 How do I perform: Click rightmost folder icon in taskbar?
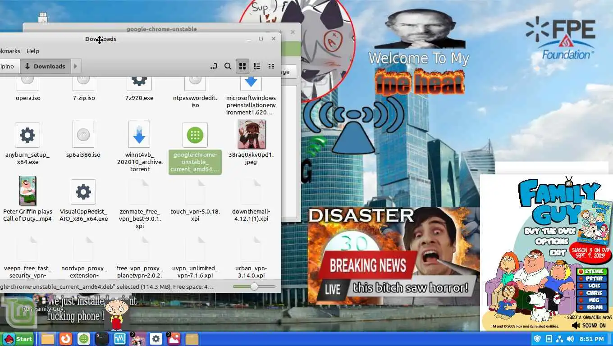(x=192, y=339)
